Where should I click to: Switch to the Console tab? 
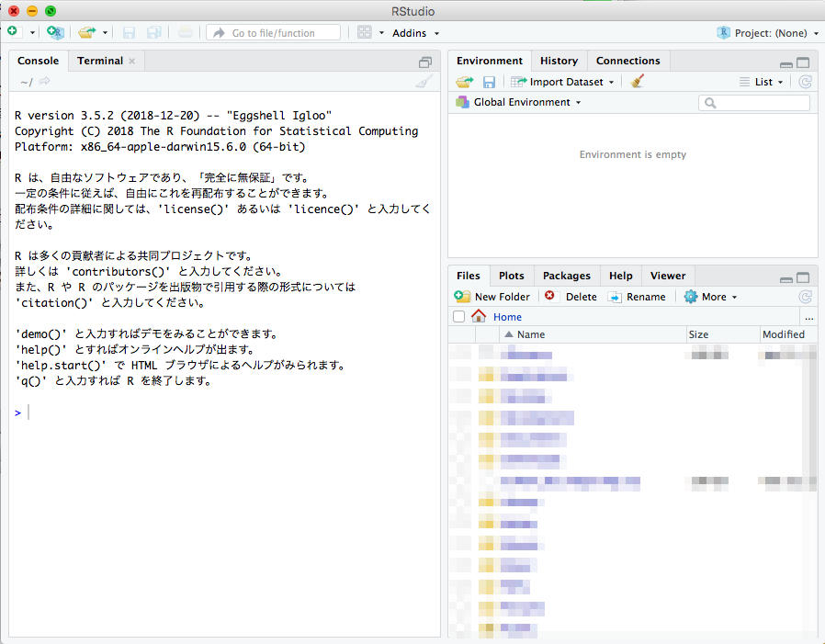click(38, 61)
